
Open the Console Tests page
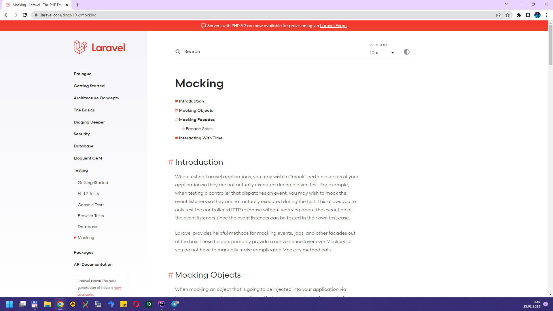[x=91, y=205]
